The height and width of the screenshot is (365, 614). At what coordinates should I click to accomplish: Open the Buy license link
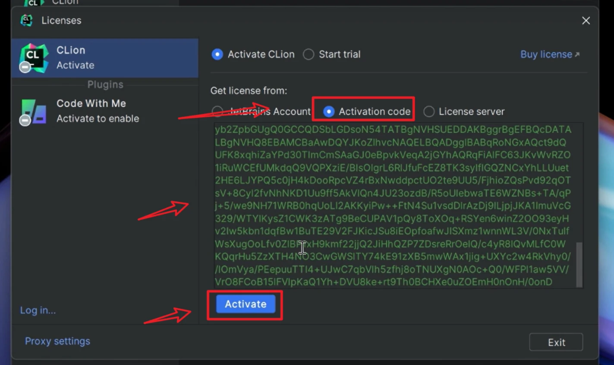point(550,54)
